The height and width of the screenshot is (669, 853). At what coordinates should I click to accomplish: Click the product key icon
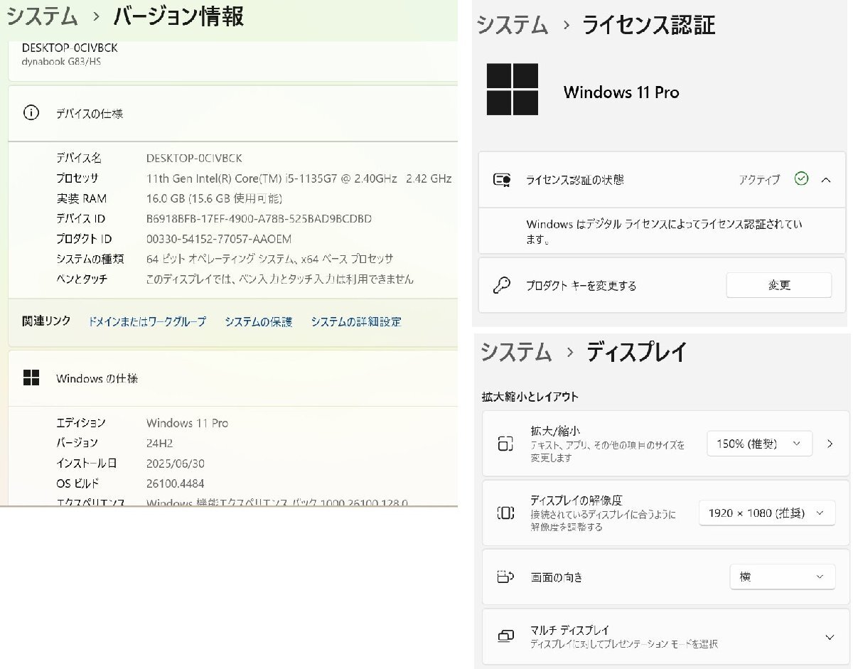pos(502,285)
